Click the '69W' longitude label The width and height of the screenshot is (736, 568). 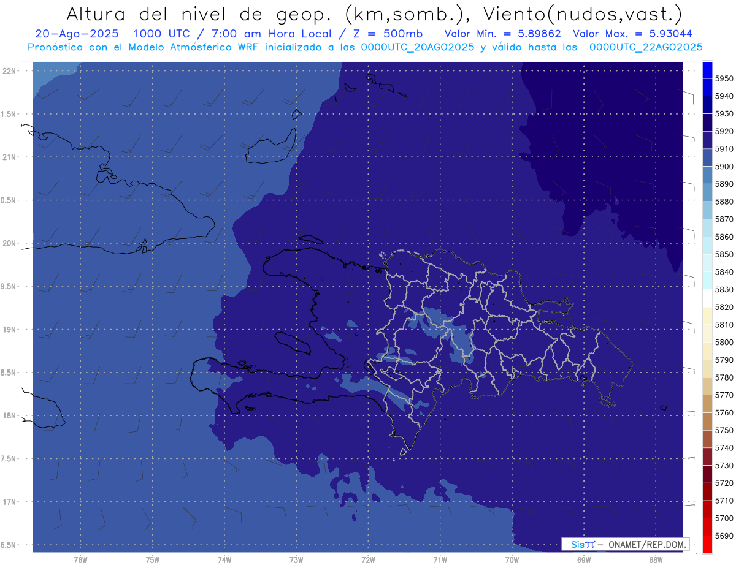point(584,560)
